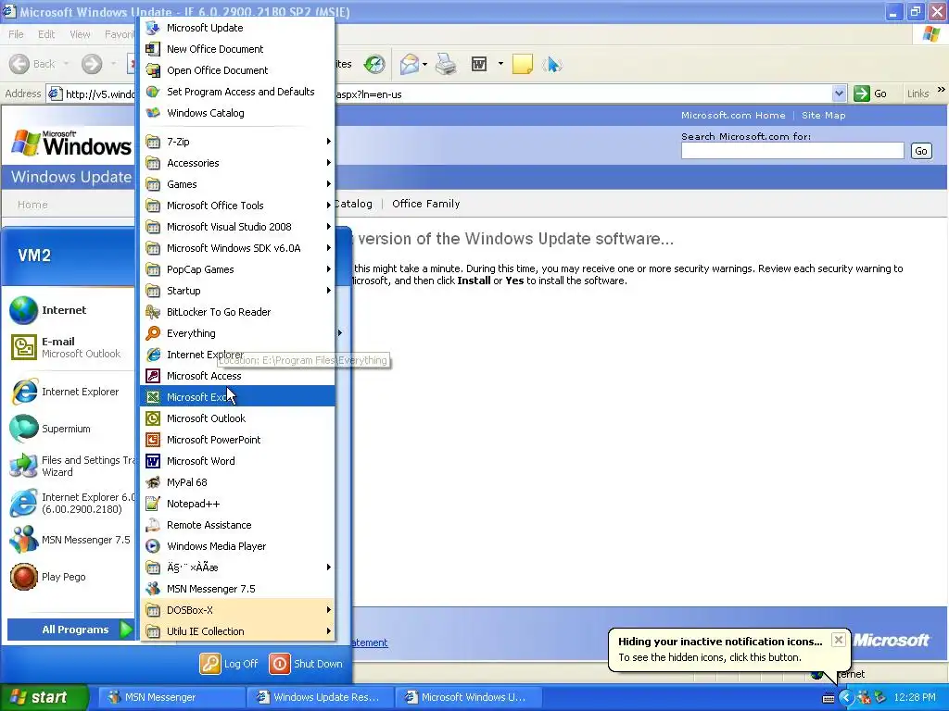Open the Microsoft Office Tools folder
The height and width of the screenshot is (711, 949).
click(237, 206)
